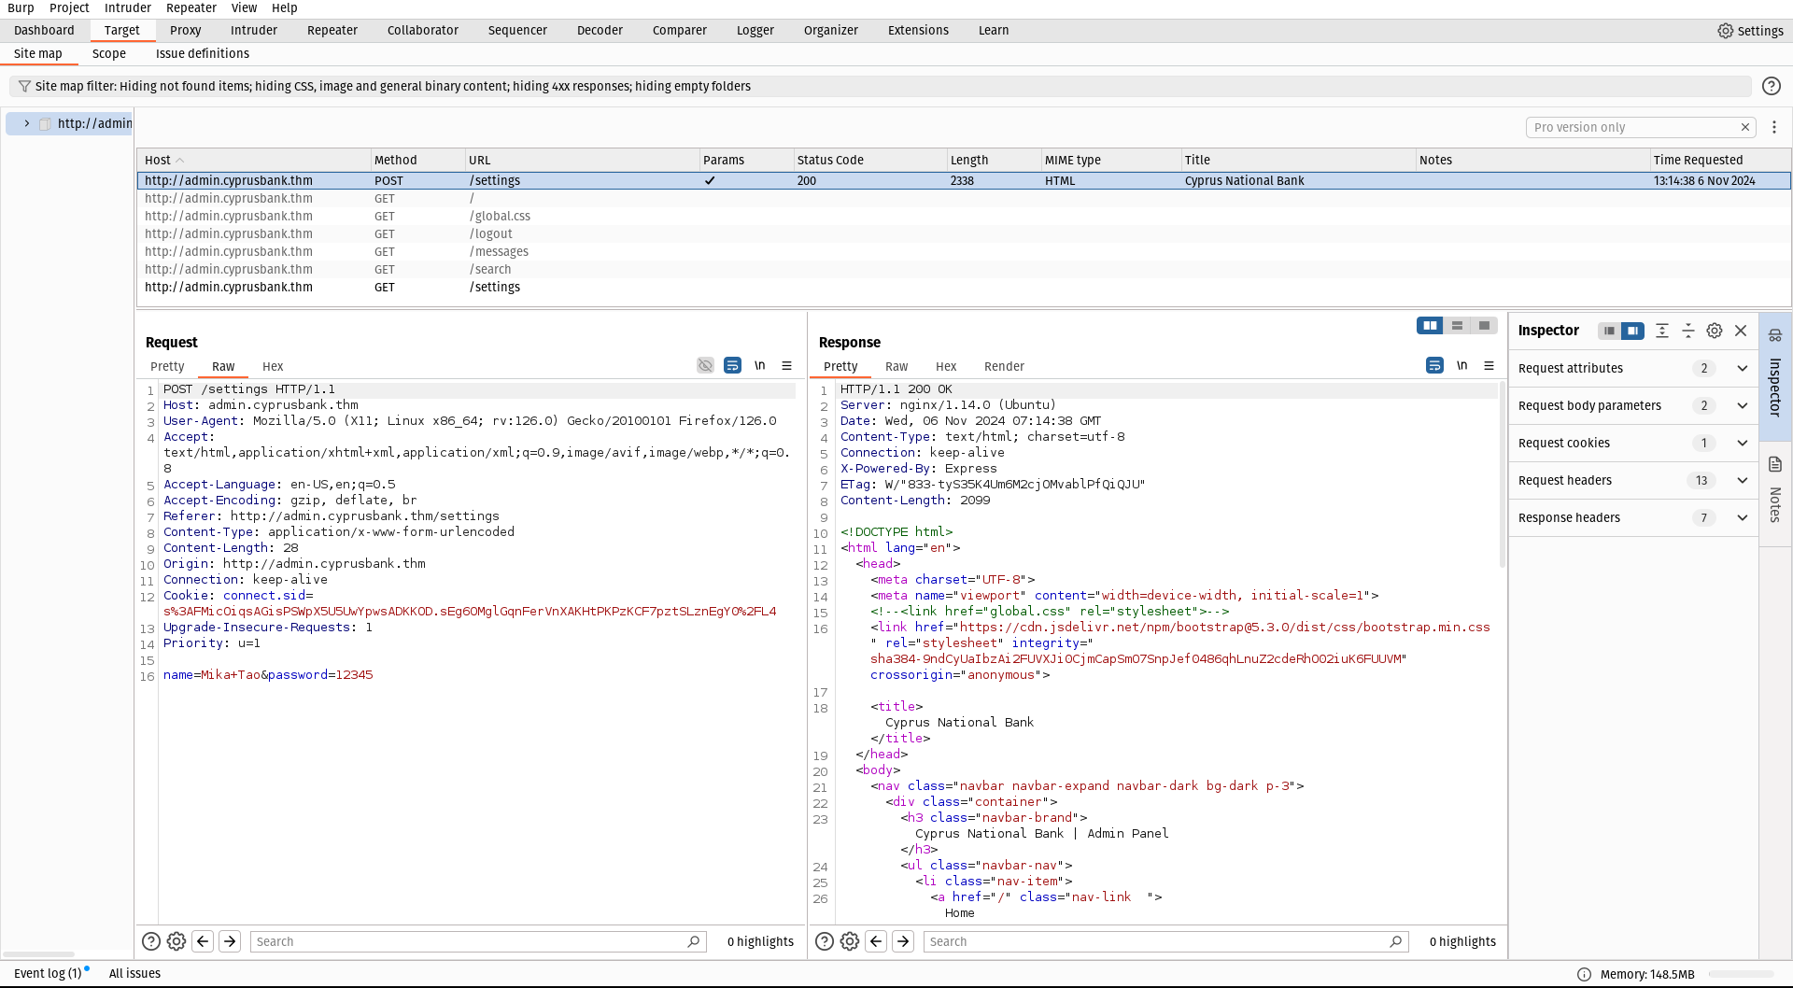Click the Request panel search settings gear
The height and width of the screenshot is (988, 1793).
(x=176, y=941)
